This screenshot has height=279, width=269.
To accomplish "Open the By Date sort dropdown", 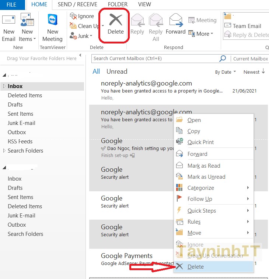I will tap(226, 72).
